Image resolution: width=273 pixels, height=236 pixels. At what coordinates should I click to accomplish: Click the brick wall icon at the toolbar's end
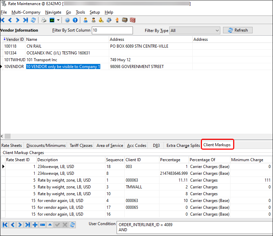132,20
